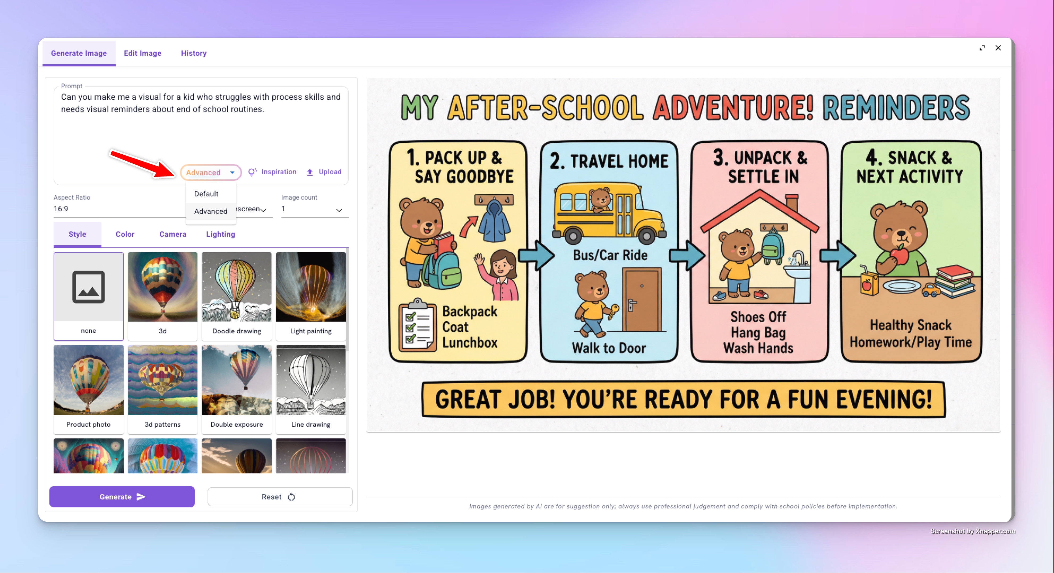Click the expand window icon
The image size is (1054, 573).
pyautogui.click(x=982, y=48)
